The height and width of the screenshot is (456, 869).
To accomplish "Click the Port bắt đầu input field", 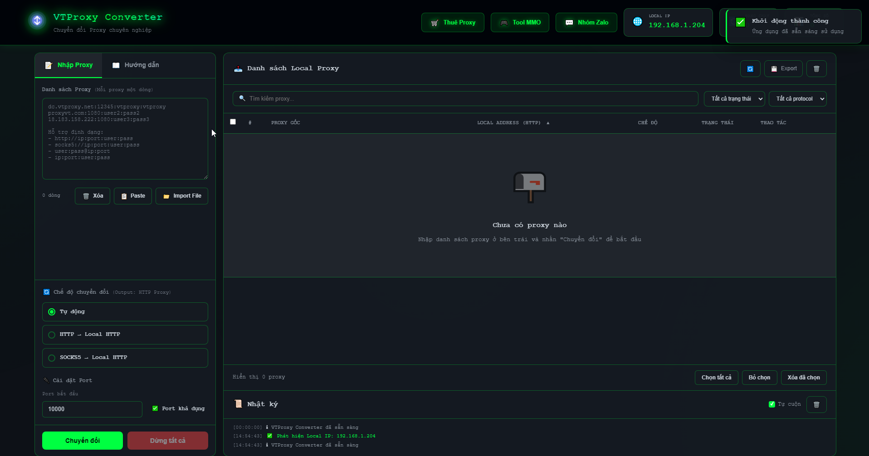I will point(92,409).
